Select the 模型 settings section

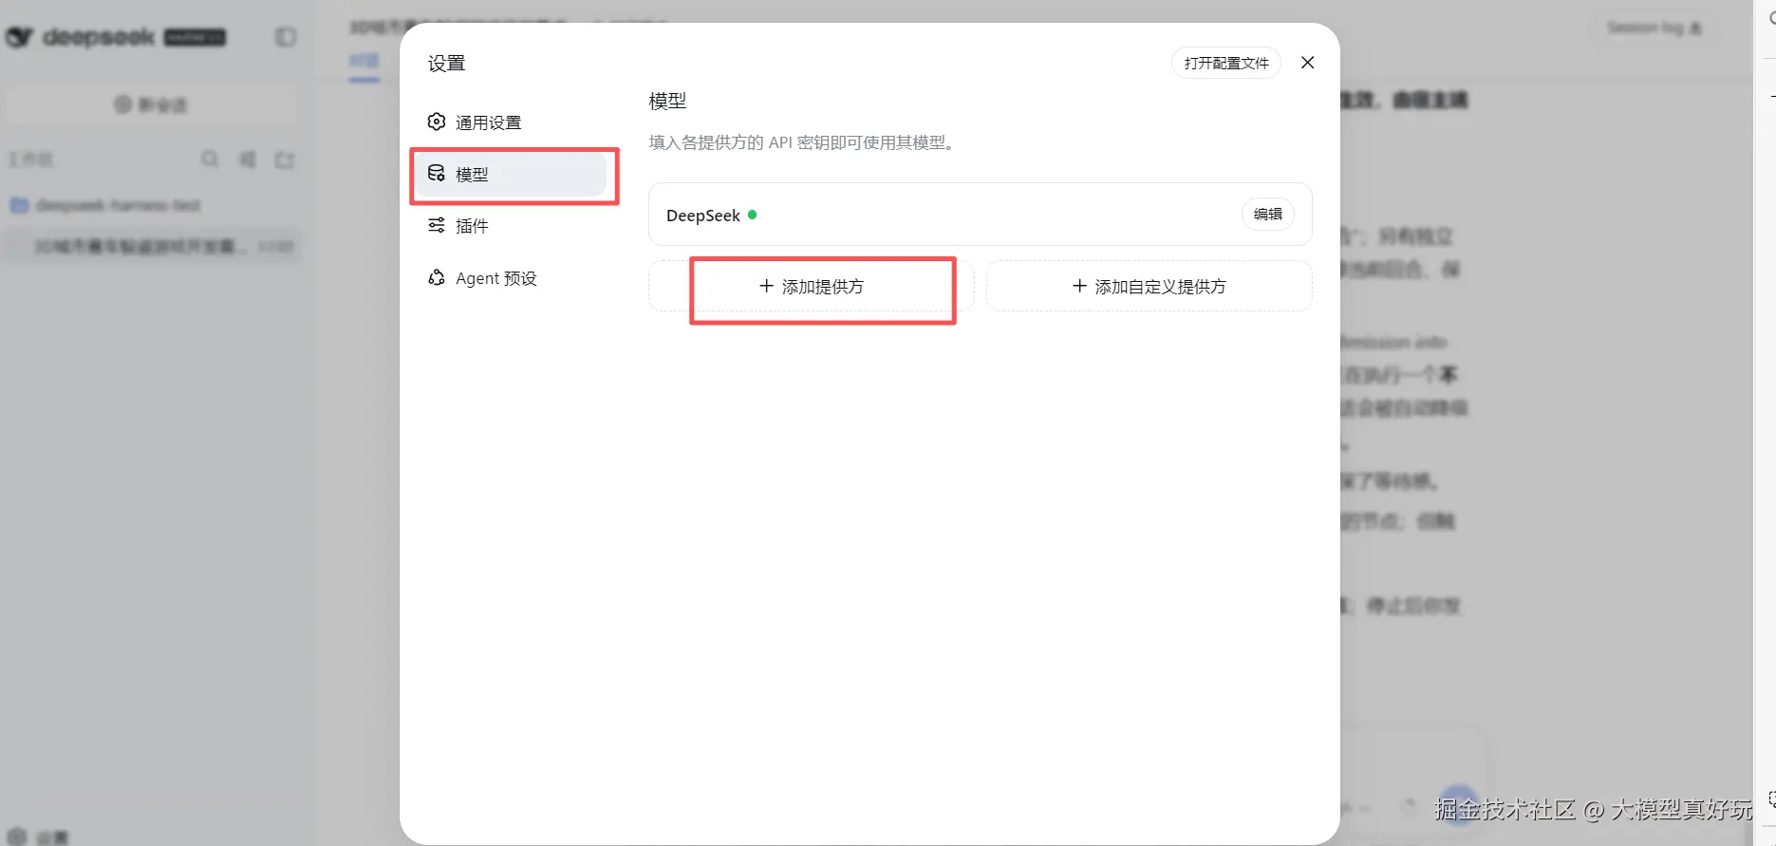click(513, 175)
